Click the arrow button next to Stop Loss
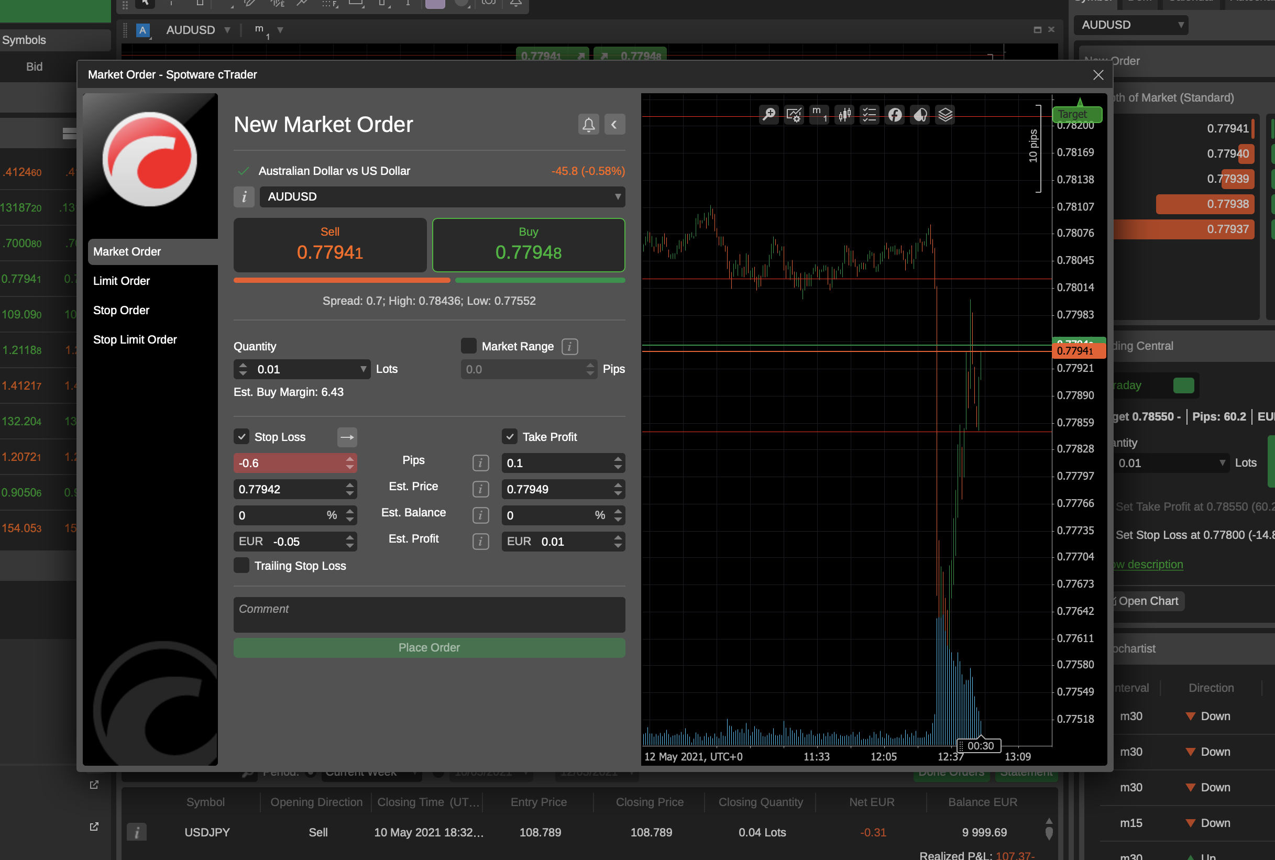Screen dimensions: 1275x860 [x=347, y=437]
